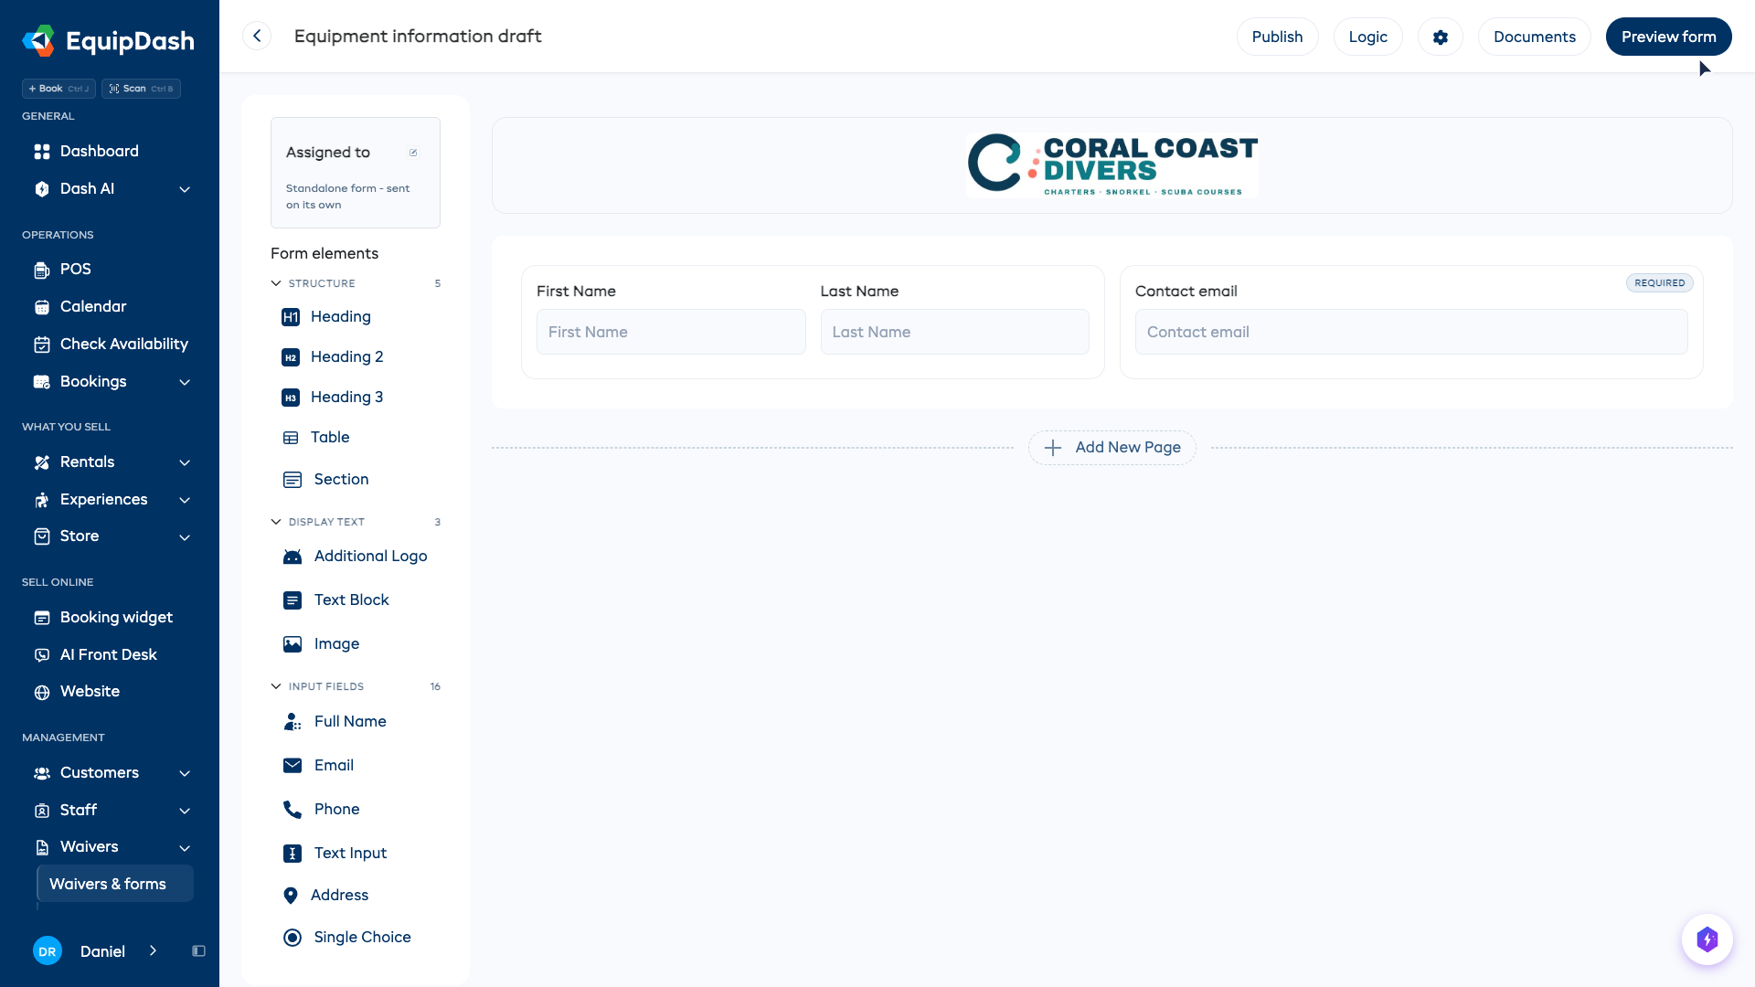Collapse the Structure elements group
The height and width of the screenshot is (987, 1755).
276,283
